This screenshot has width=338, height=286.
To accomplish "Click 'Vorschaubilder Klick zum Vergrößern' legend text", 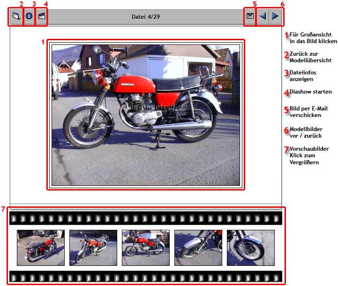I will 309,155.
